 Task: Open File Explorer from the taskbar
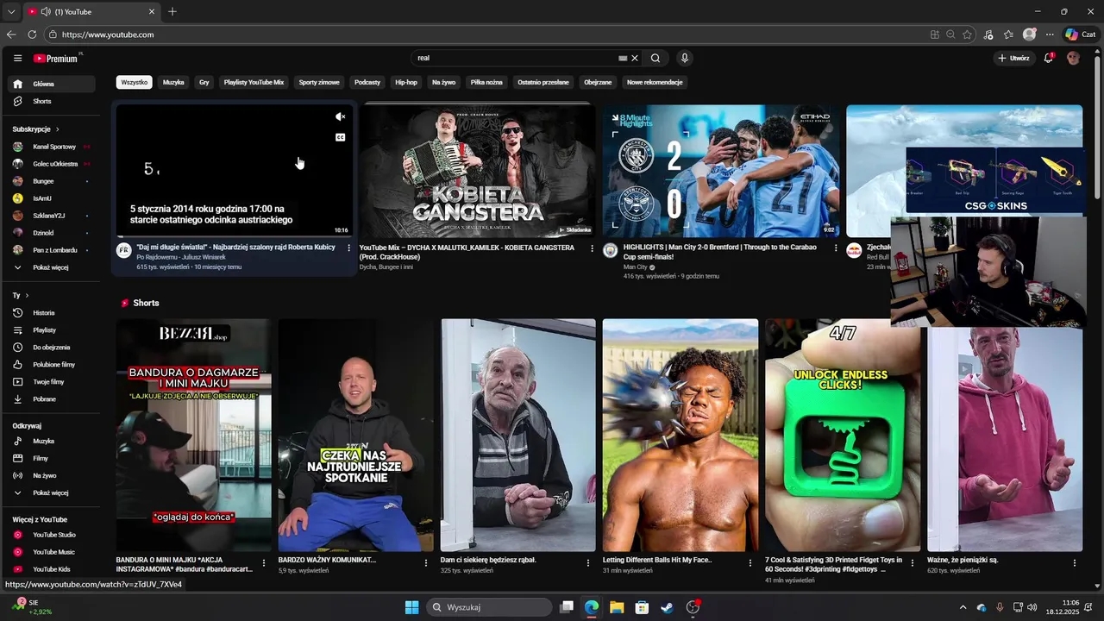point(617,607)
